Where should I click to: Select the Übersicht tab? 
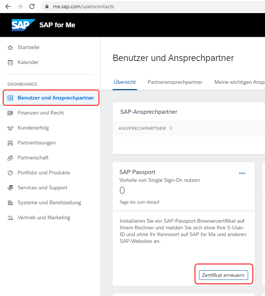125,82
